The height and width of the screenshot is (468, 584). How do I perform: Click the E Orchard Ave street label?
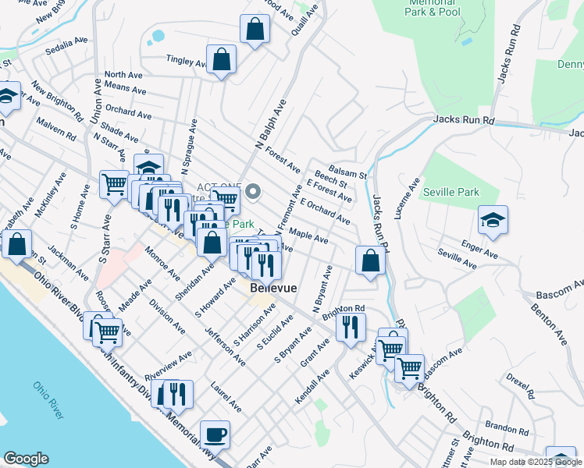point(325,211)
